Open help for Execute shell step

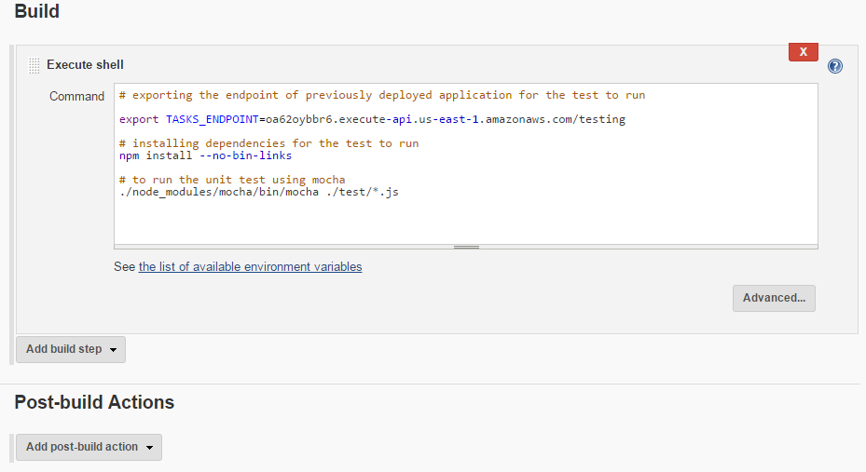click(835, 66)
